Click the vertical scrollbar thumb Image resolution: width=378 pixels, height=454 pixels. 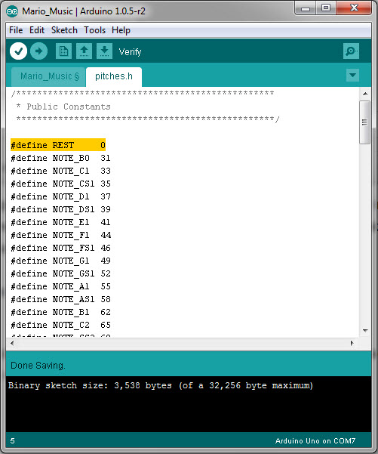365,122
